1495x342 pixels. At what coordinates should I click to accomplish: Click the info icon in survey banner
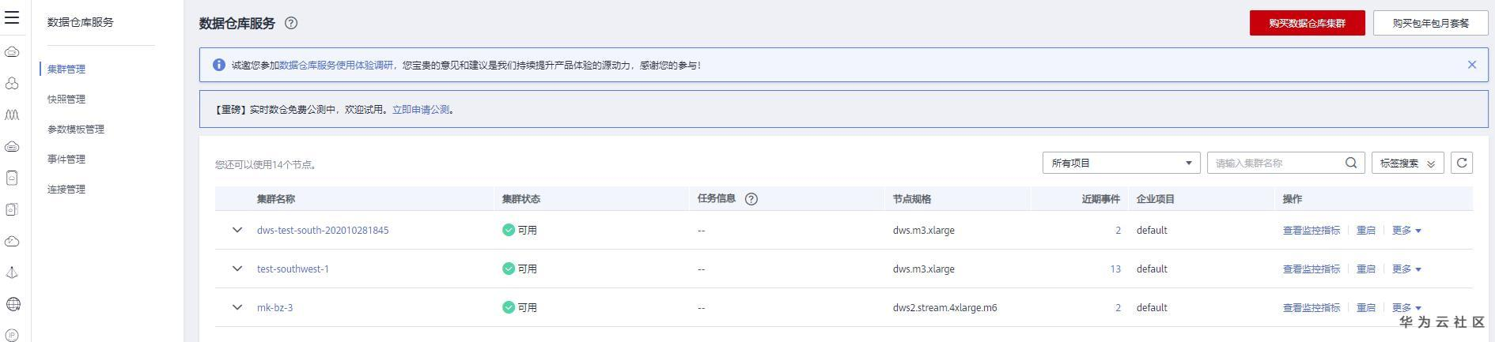click(219, 65)
